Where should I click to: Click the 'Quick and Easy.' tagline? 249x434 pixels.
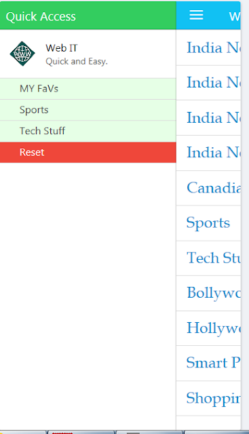pyautogui.click(x=77, y=61)
